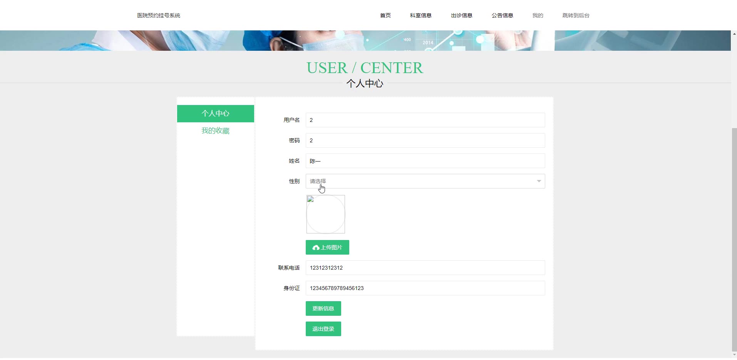Click the 性别 label
Viewport: 737px width, 360px height.
(294, 181)
